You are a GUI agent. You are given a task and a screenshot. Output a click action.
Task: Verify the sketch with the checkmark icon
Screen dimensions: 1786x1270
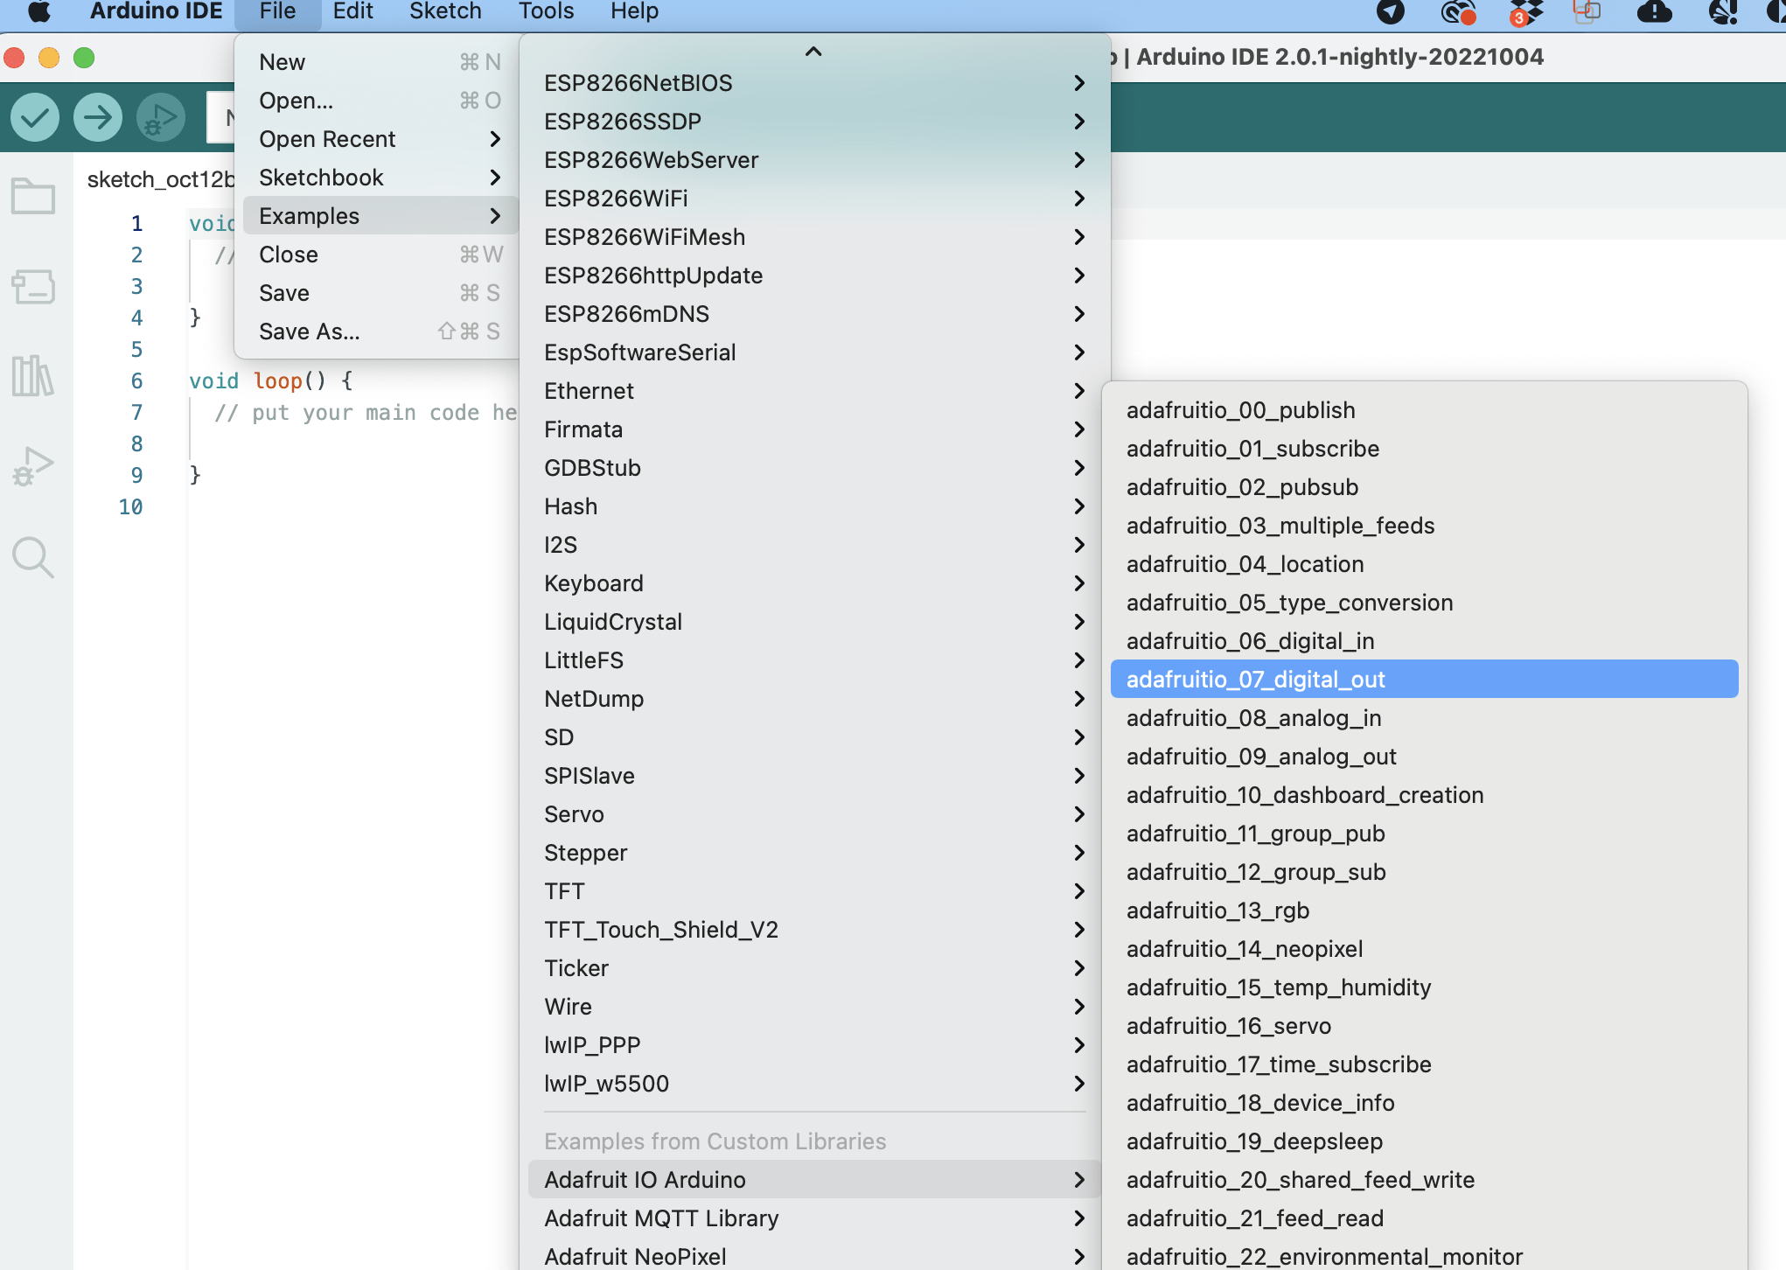(x=34, y=116)
